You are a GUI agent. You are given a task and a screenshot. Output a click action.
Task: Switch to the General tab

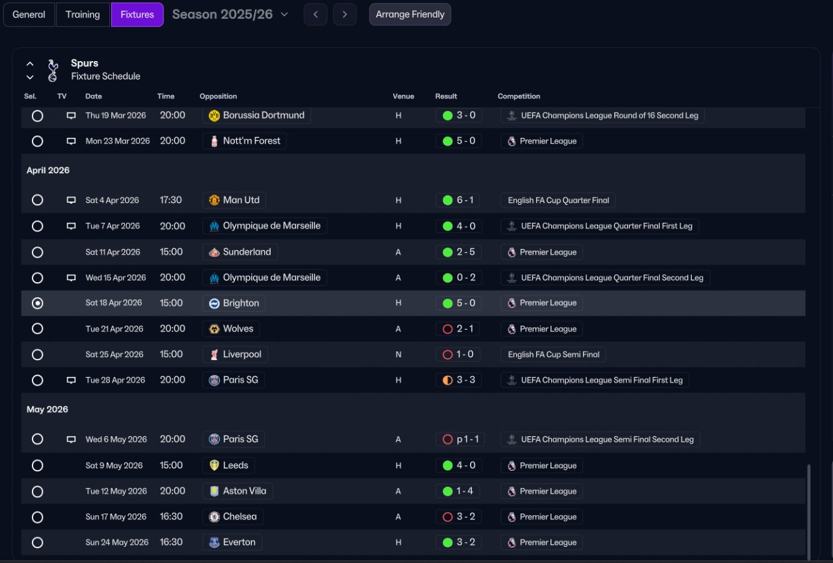tap(29, 14)
